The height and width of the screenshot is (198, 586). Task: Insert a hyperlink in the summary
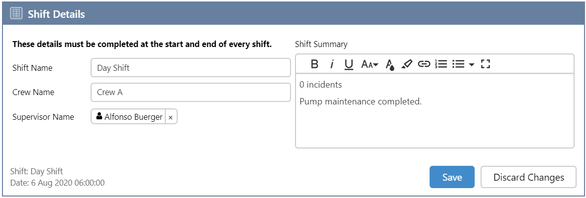(424, 64)
